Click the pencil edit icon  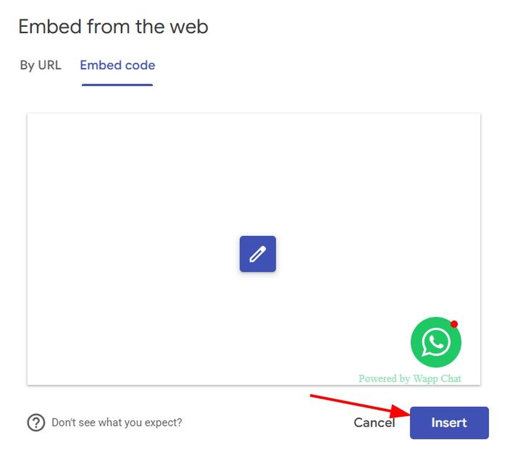[x=258, y=254]
